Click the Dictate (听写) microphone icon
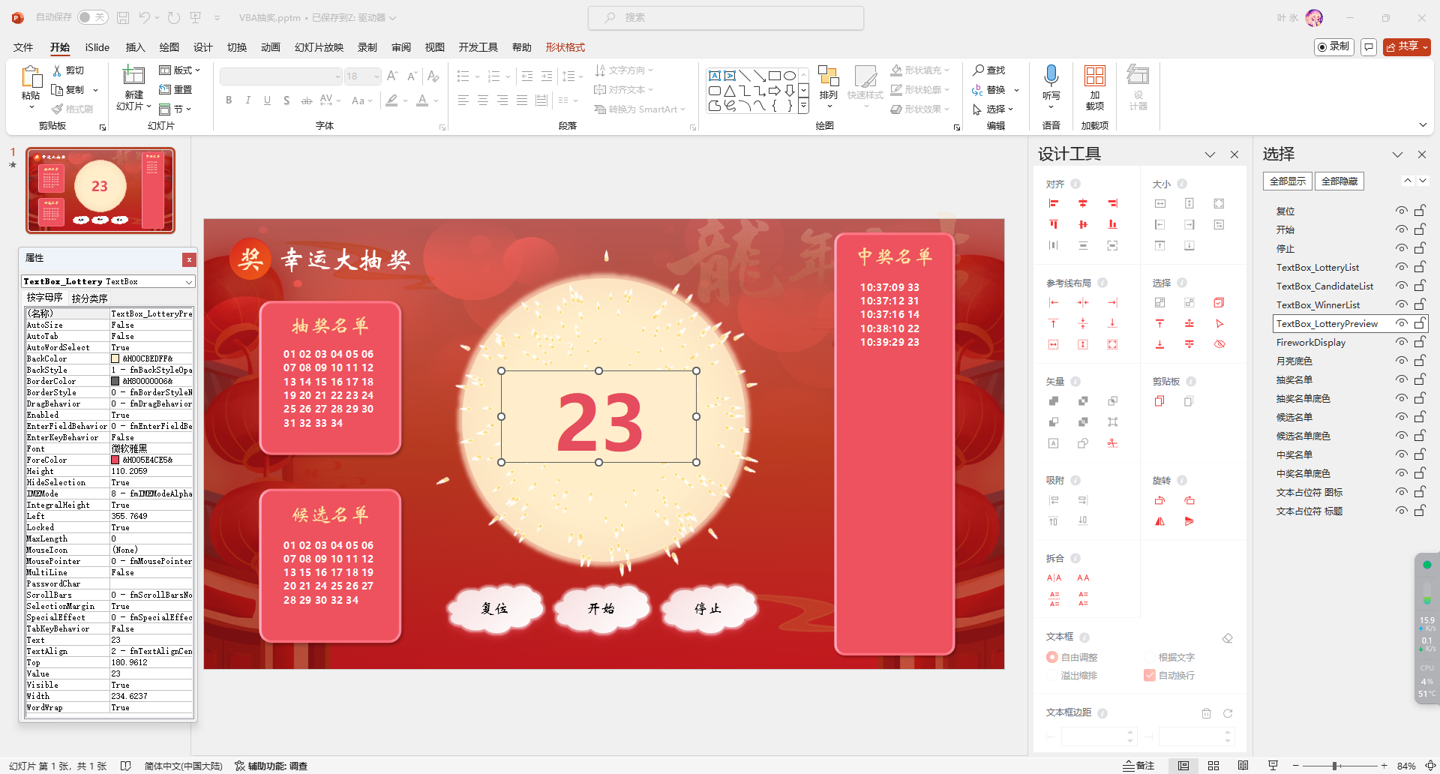The image size is (1440, 774). tap(1051, 75)
